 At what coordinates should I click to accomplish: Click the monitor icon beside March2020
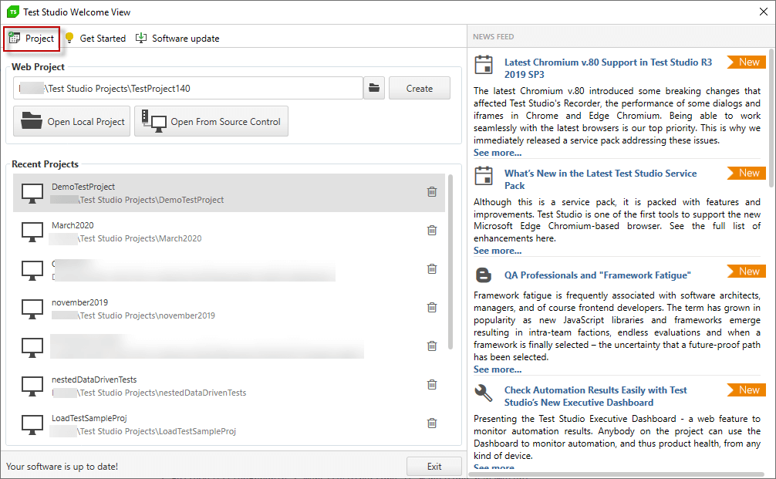click(32, 231)
